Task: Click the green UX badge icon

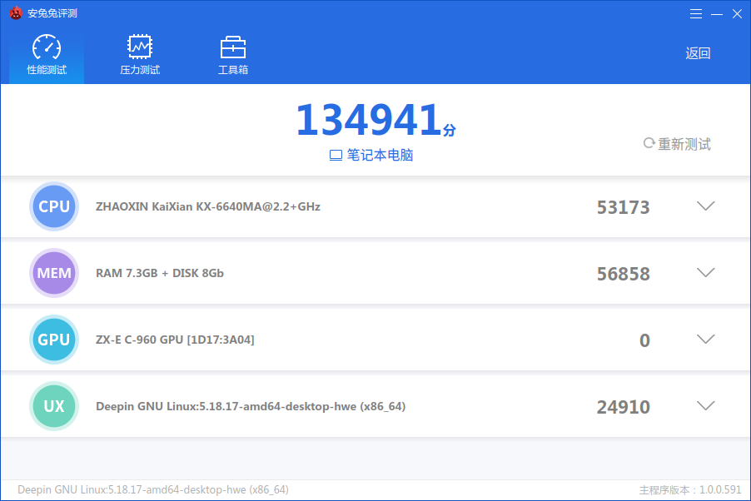Action: tap(54, 406)
